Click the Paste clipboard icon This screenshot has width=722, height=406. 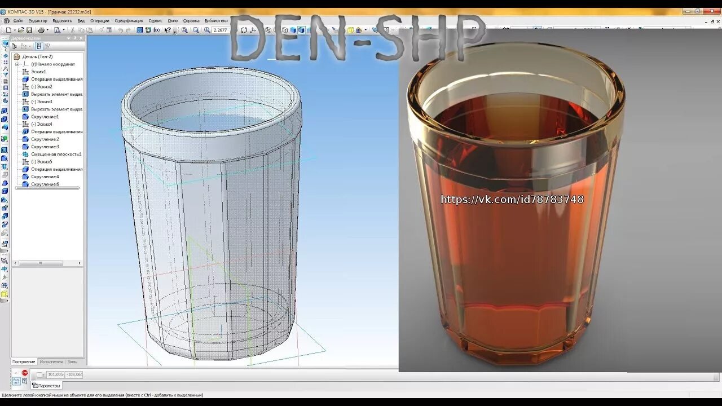click(89, 30)
